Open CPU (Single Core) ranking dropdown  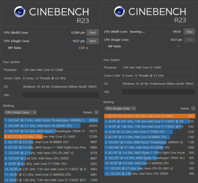120,108
